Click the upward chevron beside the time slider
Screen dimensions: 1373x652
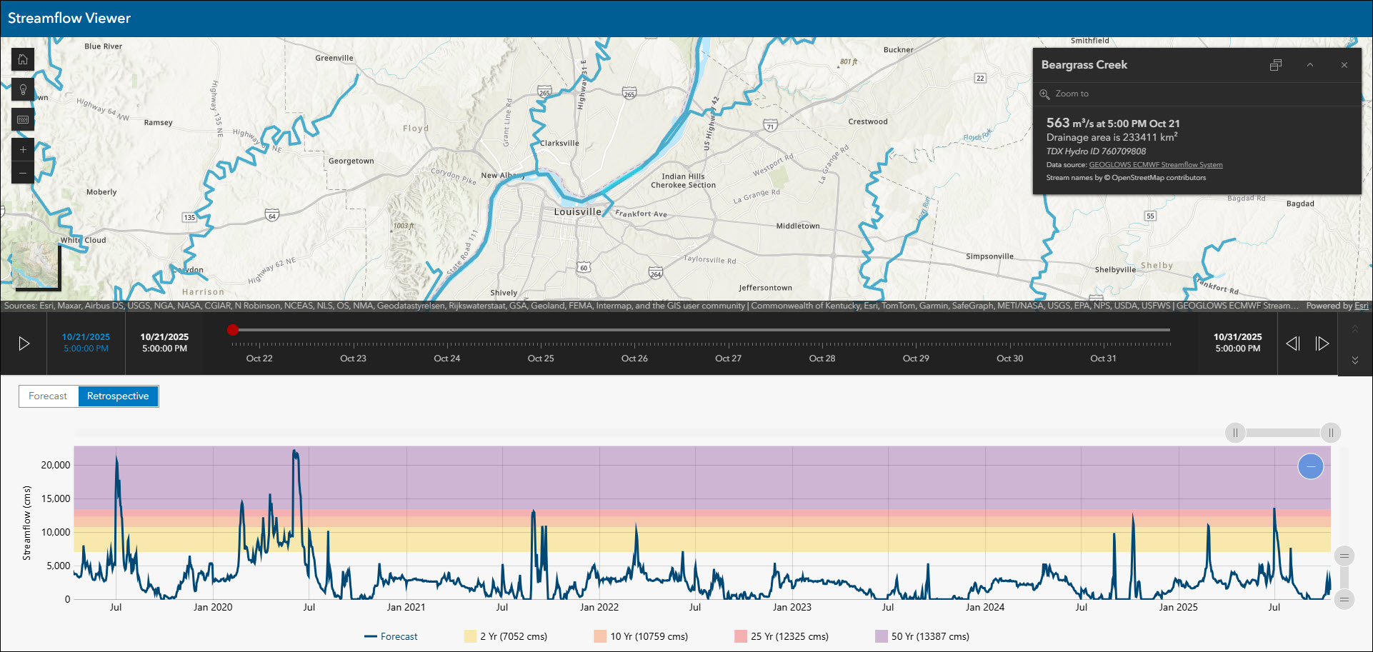click(1355, 329)
